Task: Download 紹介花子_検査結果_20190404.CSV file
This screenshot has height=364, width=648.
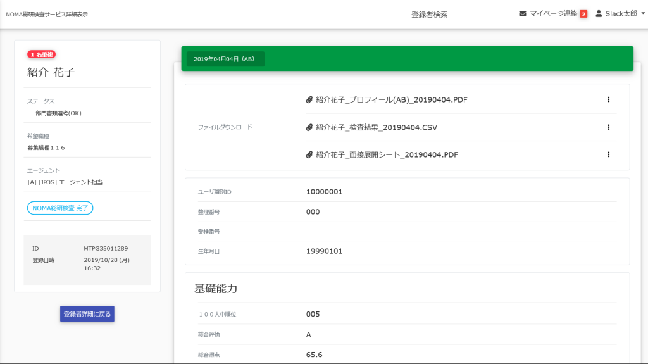Action: (377, 127)
